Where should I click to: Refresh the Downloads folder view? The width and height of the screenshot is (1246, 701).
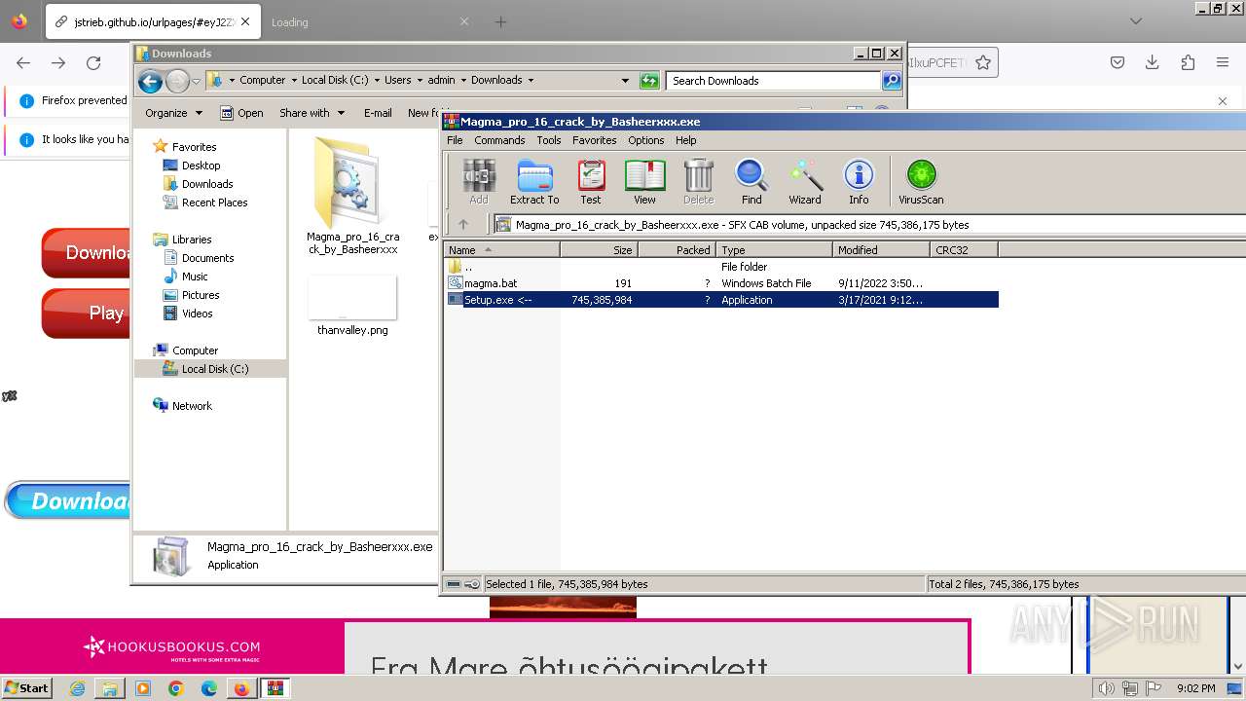pos(649,81)
